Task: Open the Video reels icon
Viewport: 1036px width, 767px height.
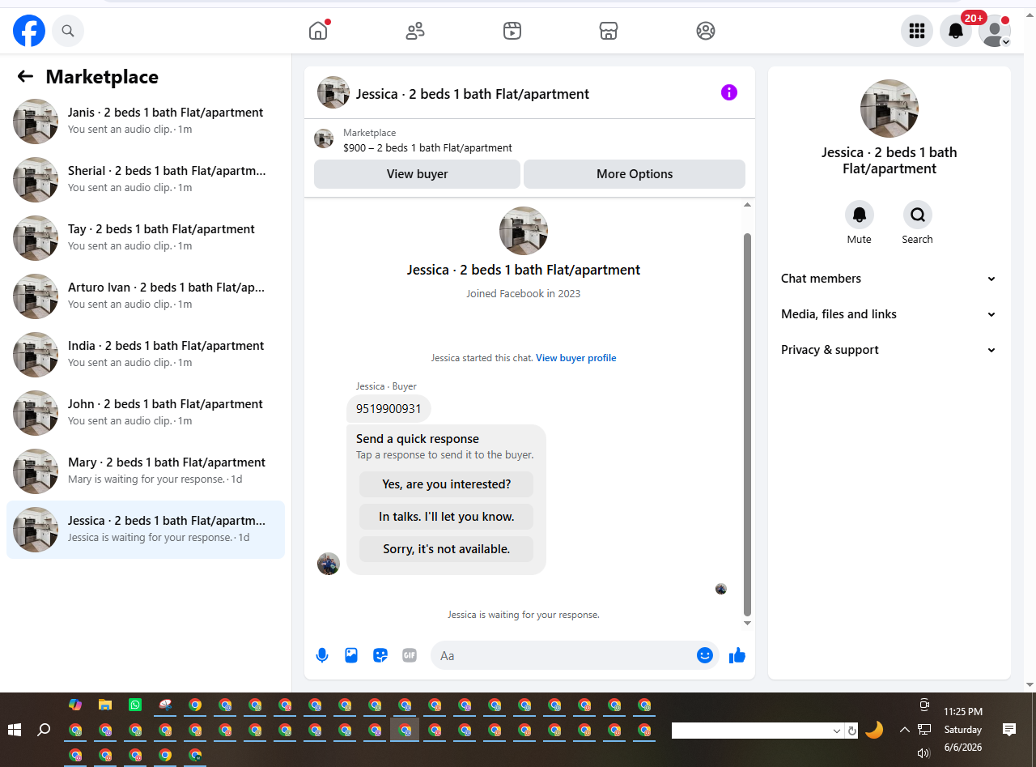Action: [x=512, y=31]
